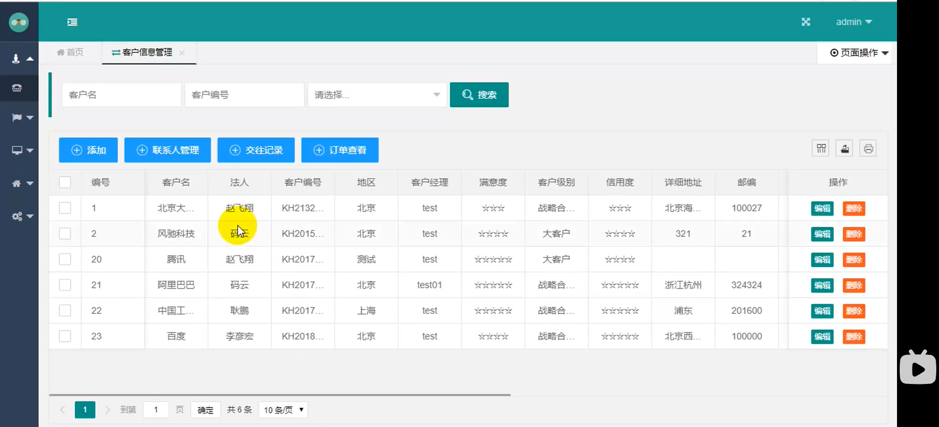Open 联系人管理
The height and width of the screenshot is (427, 939).
(167, 150)
